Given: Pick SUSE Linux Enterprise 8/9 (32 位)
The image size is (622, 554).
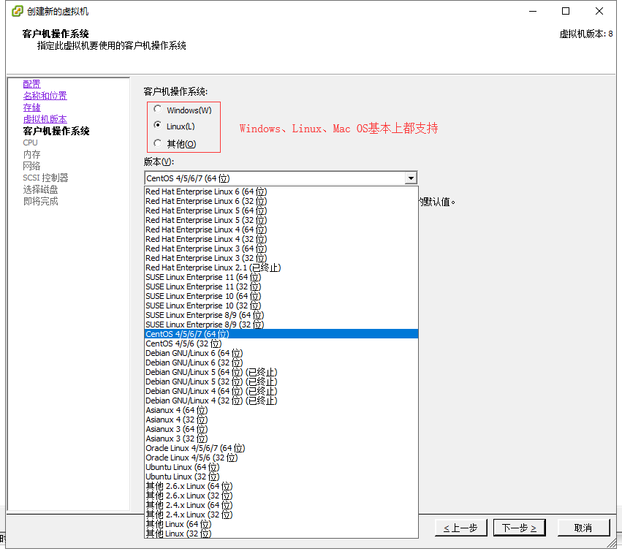Looking at the screenshot, I should point(281,325).
